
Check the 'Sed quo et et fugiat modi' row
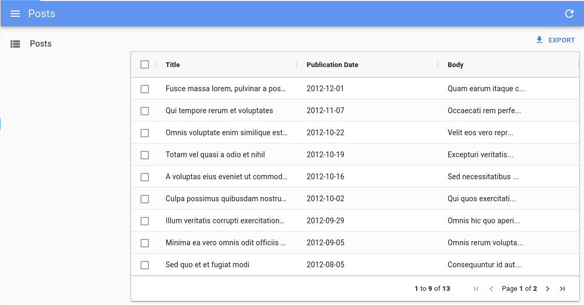[x=145, y=265]
